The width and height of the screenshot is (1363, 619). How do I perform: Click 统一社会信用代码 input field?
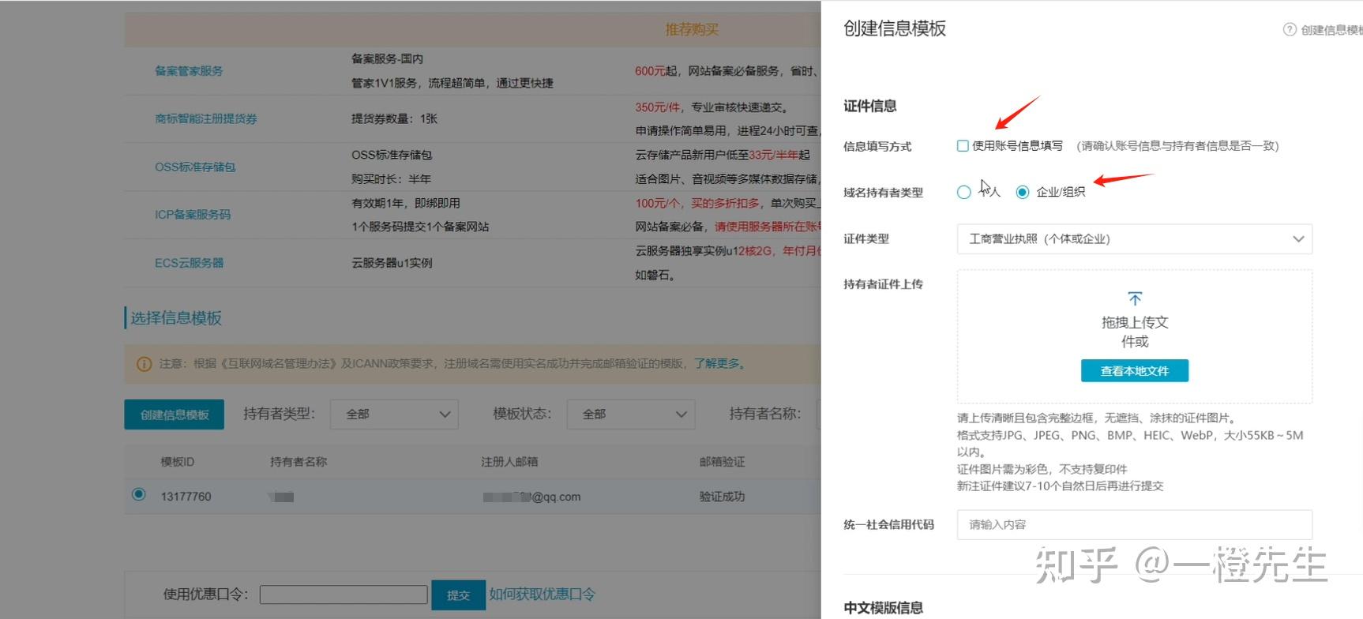click(1135, 525)
